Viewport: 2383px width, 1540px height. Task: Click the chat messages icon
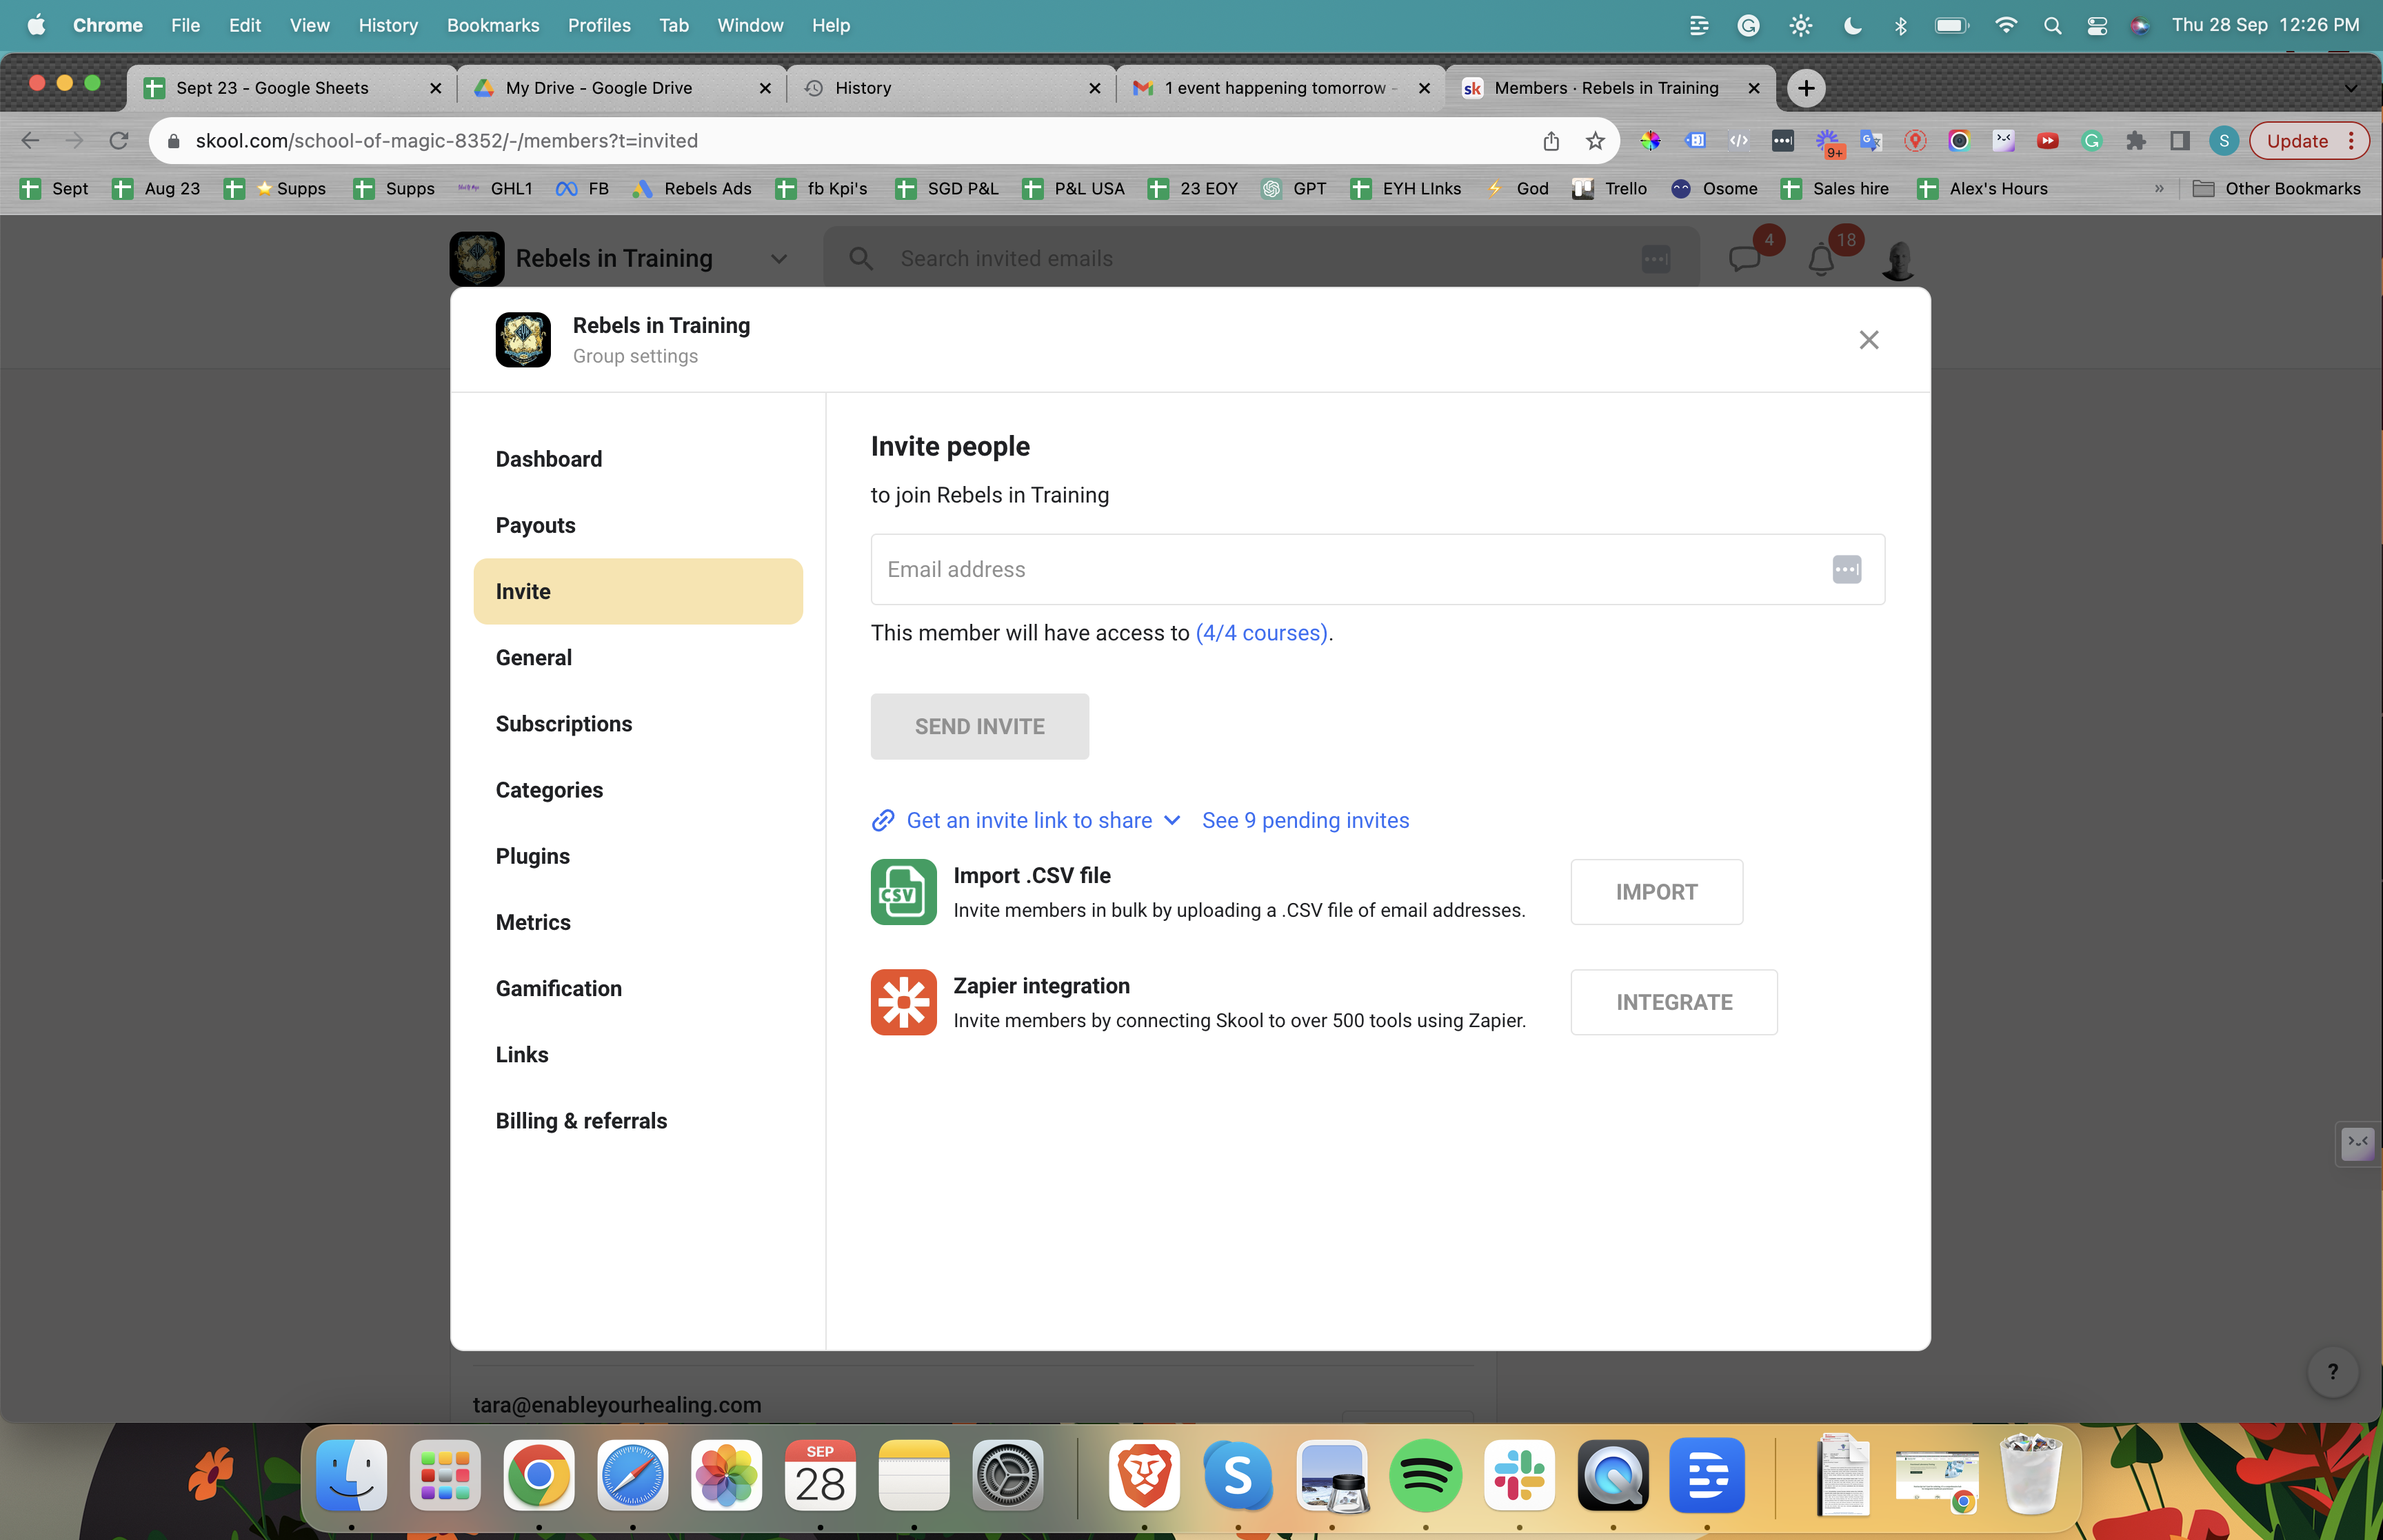[1745, 259]
